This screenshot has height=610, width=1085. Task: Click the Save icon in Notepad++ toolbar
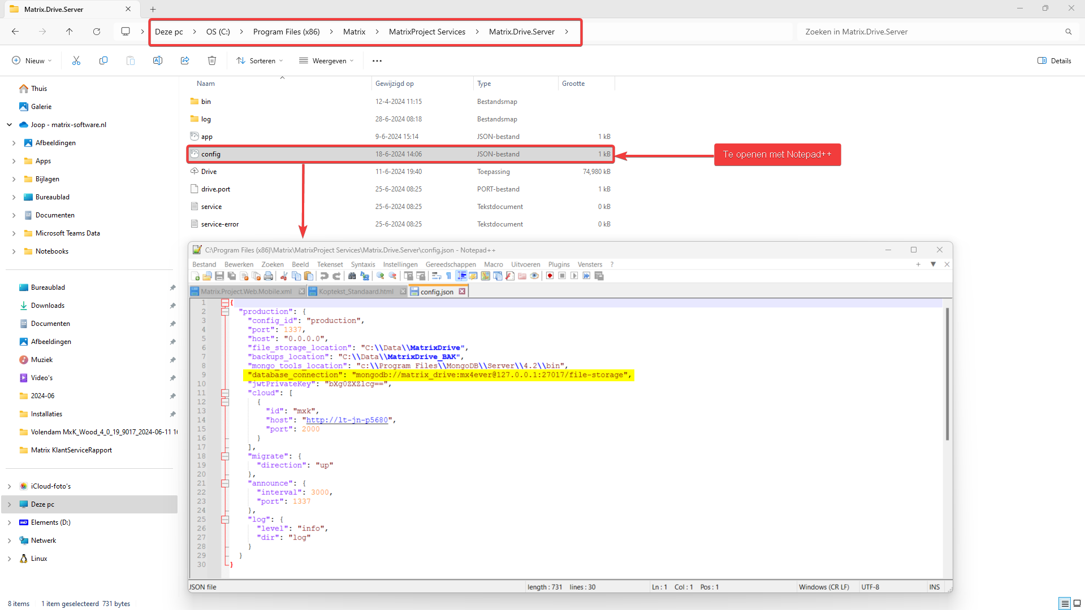click(x=219, y=276)
